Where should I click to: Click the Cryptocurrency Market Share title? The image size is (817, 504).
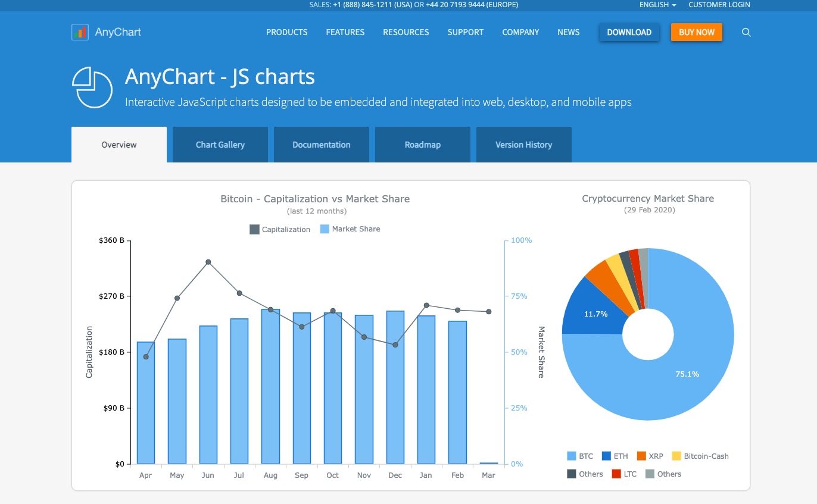[648, 199]
